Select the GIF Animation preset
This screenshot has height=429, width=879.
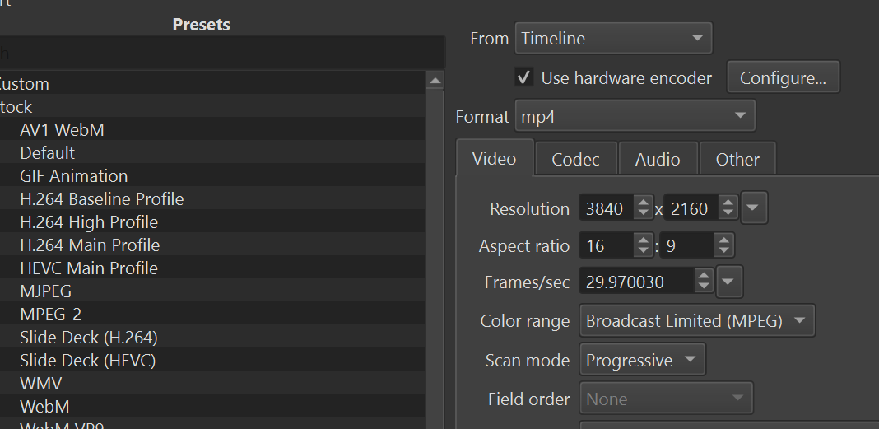[74, 176]
